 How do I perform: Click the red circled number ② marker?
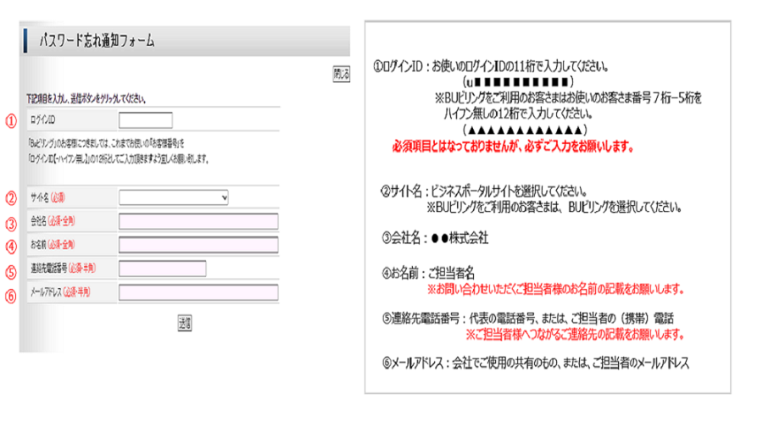coord(11,199)
